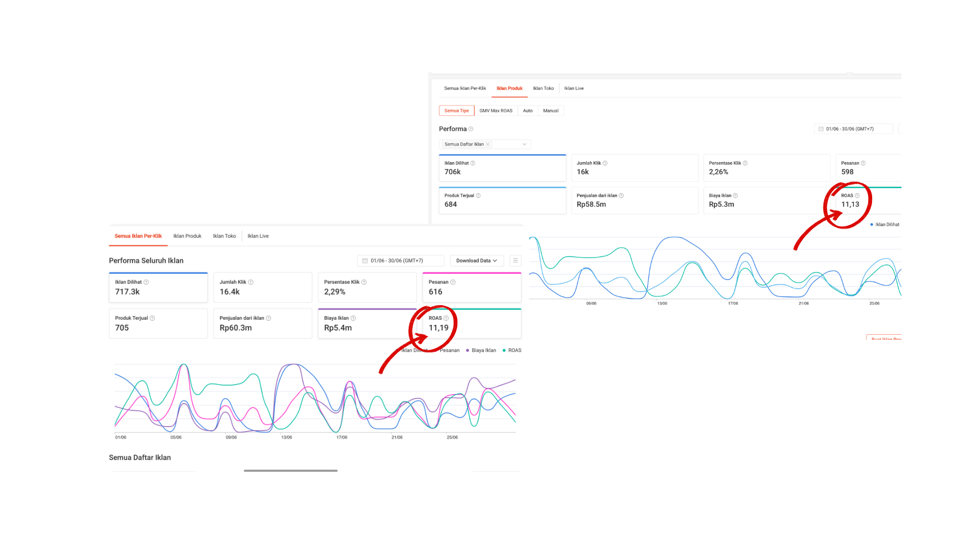
Task: Toggle the Jumlah Klik 16.4k metric card
Action: tap(263, 288)
